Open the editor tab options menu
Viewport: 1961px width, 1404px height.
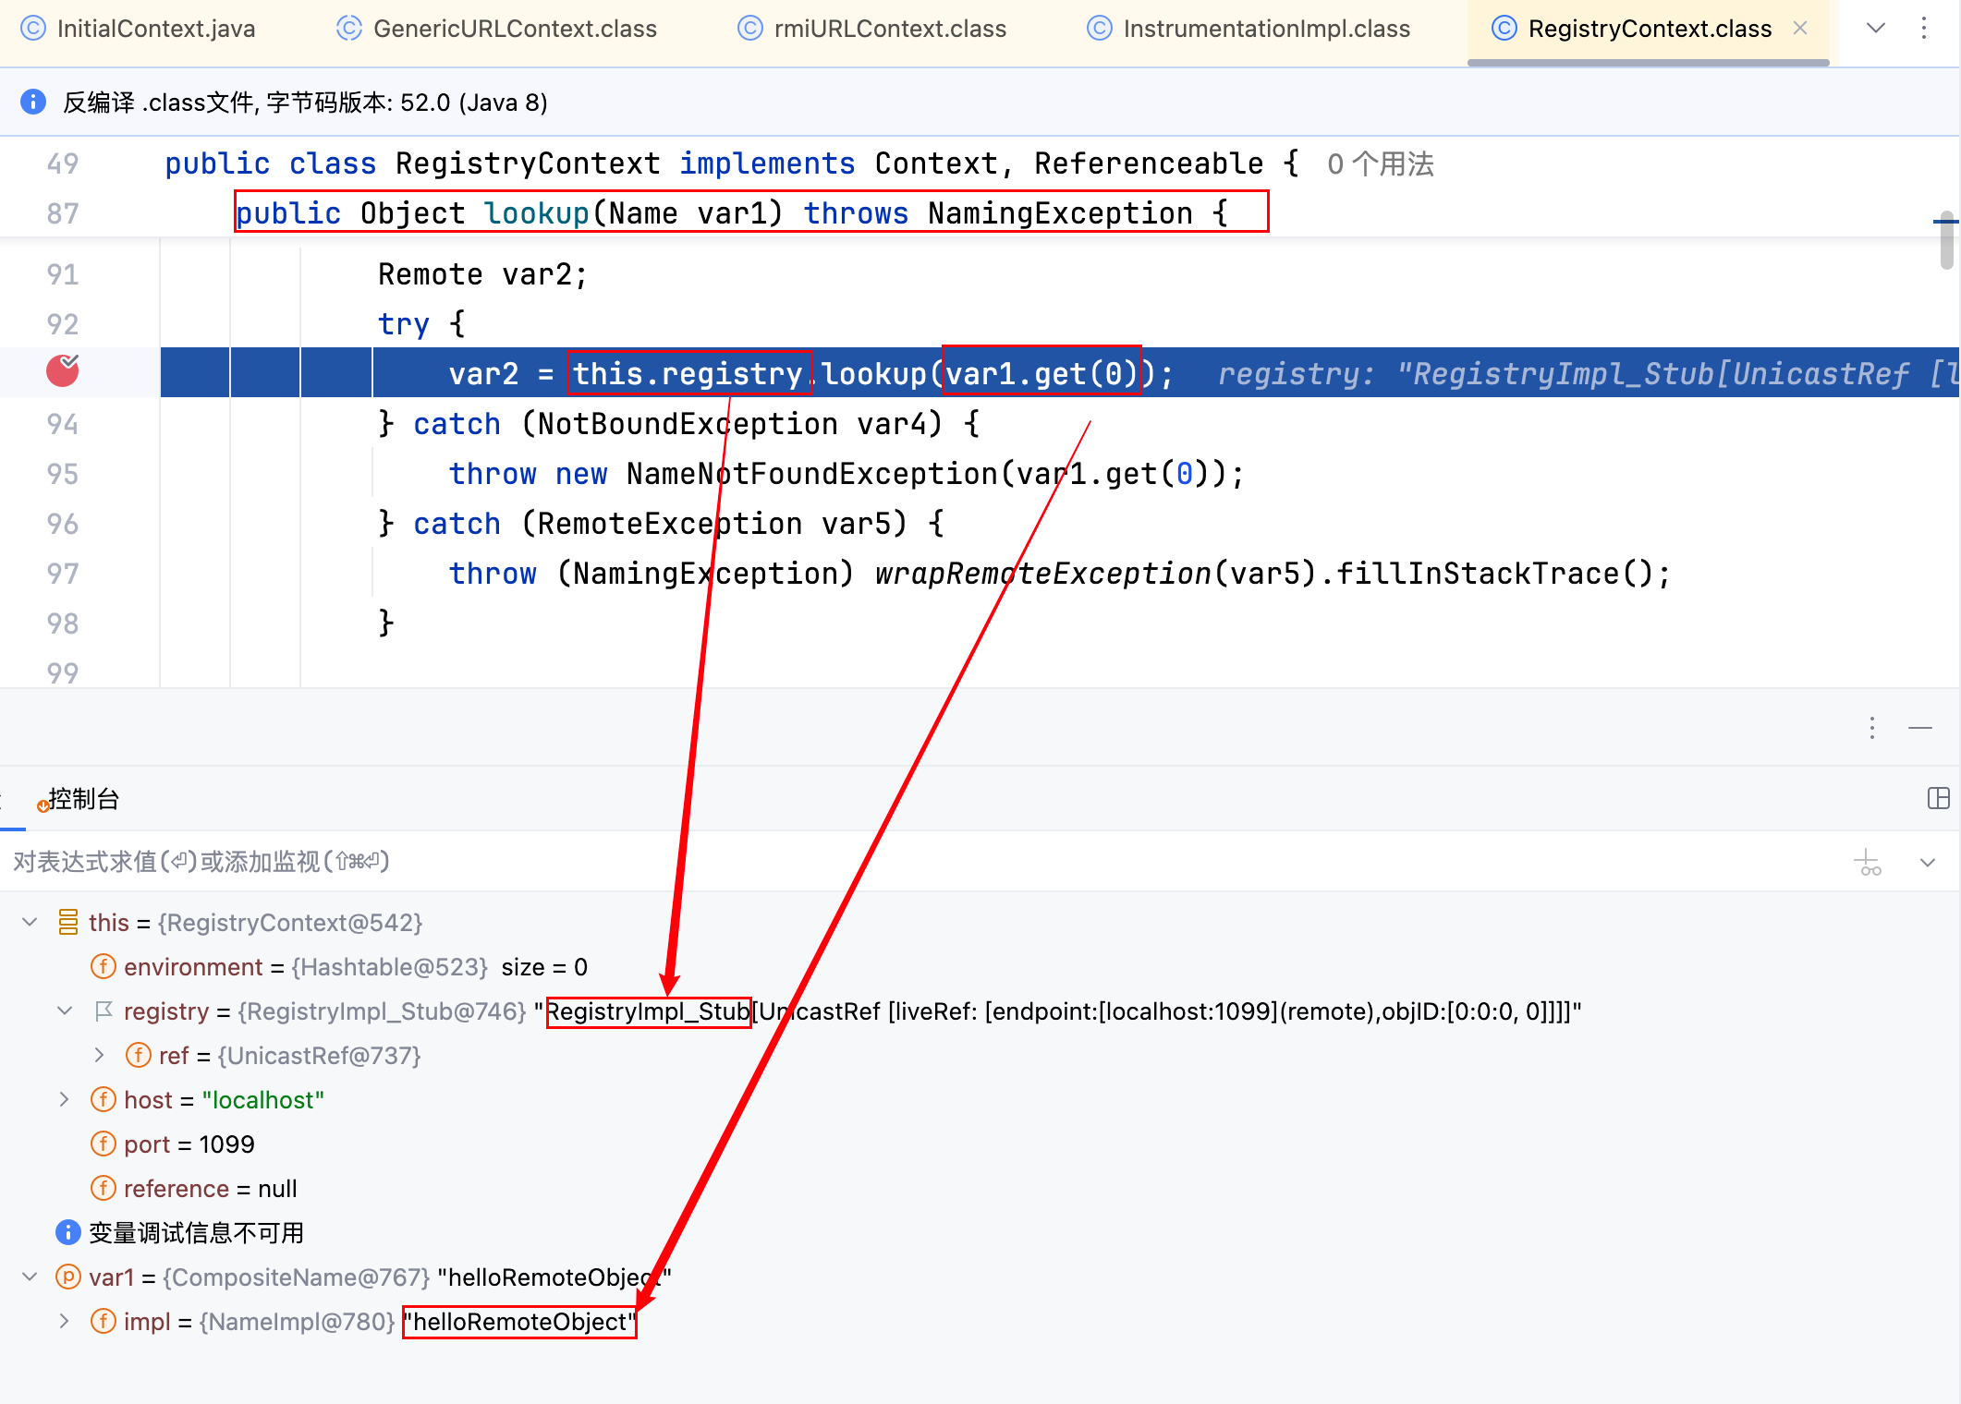pos(1924,28)
